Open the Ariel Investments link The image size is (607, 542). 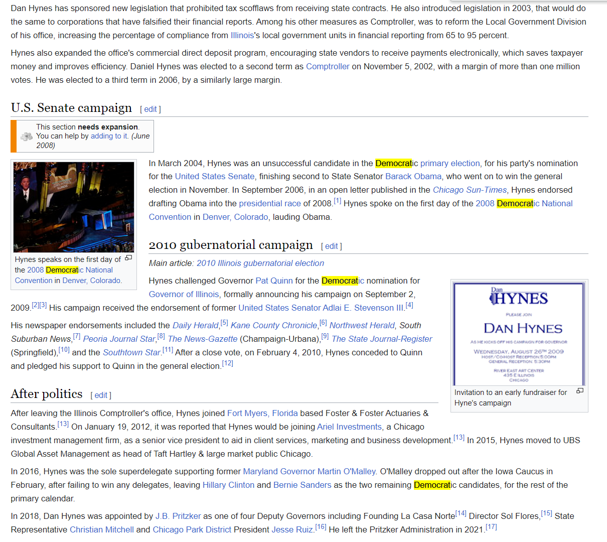350,427
